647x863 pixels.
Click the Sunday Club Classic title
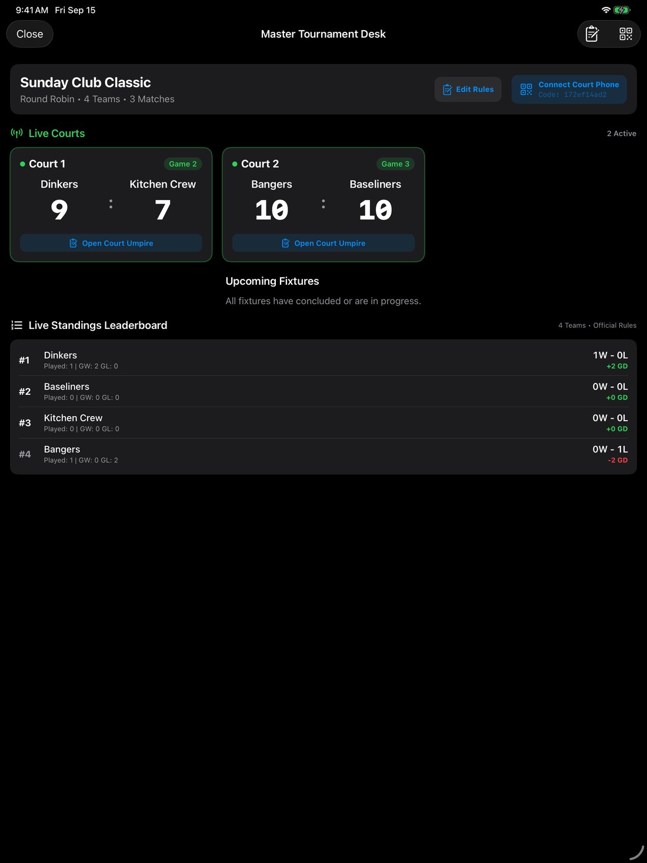tap(85, 82)
